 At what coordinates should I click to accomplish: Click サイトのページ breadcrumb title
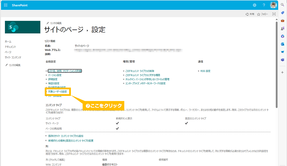click(x=64, y=29)
